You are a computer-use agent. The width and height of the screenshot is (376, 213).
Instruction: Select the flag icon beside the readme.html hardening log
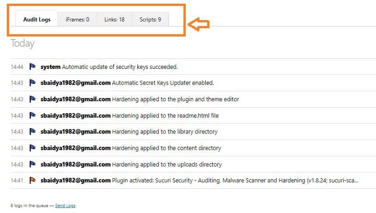pos(32,115)
